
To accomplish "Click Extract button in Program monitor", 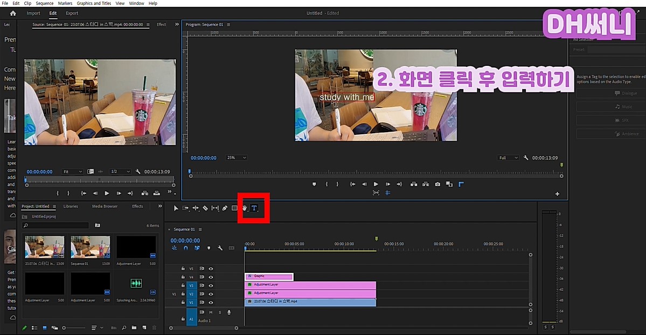I will [x=426, y=184].
